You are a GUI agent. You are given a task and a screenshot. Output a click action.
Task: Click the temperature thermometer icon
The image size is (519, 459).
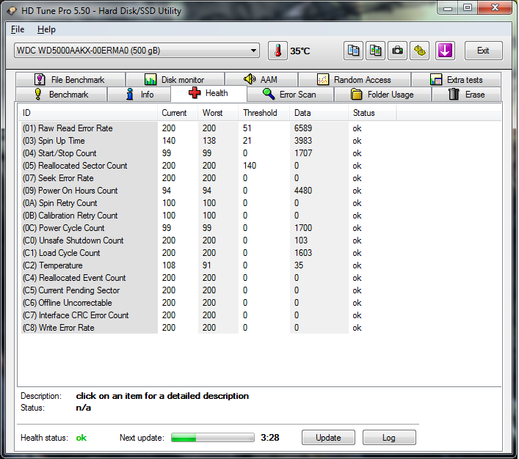tap(277, 51)
